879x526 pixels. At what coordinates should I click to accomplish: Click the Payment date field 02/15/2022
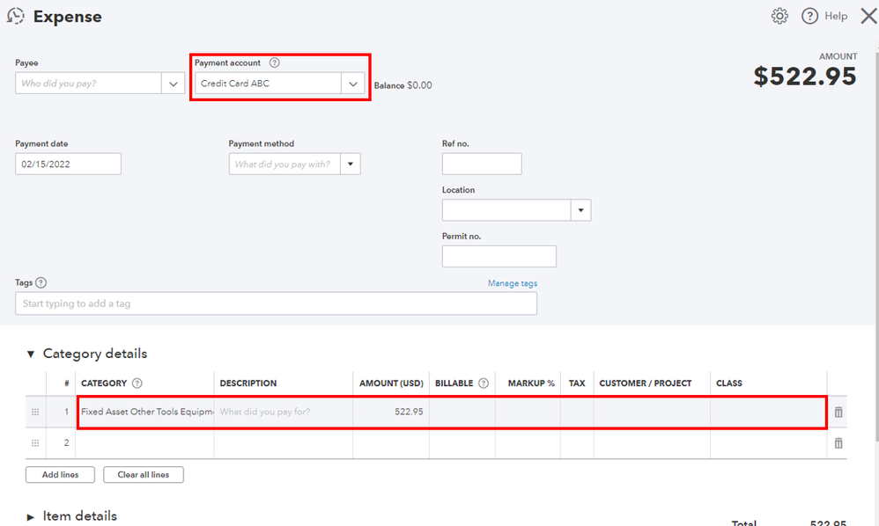click(68, 164)
